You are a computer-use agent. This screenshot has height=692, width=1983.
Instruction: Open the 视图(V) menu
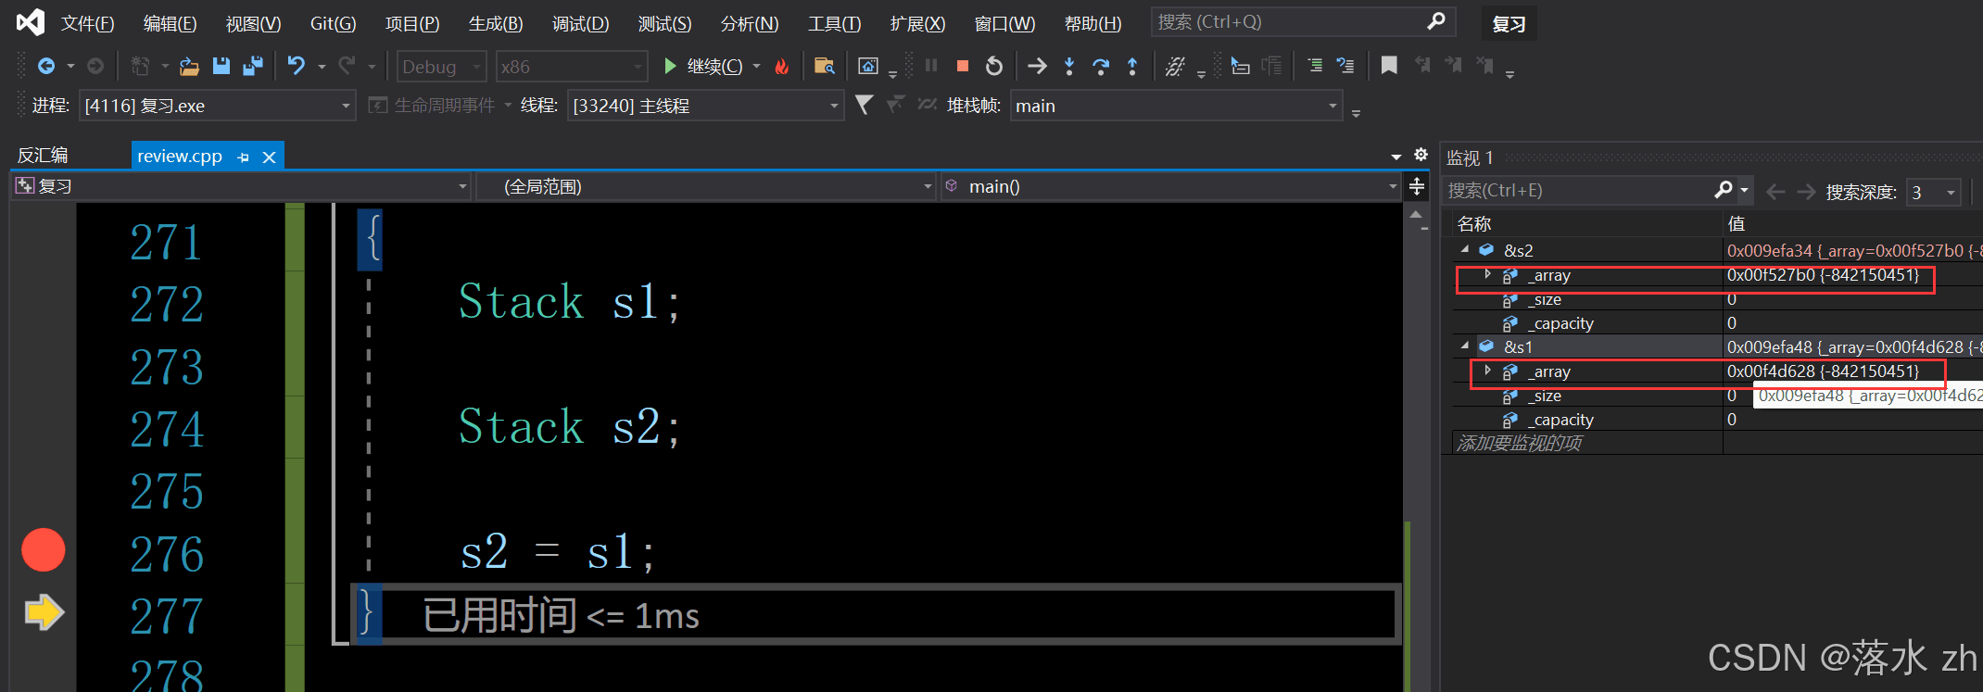point(253,23)
